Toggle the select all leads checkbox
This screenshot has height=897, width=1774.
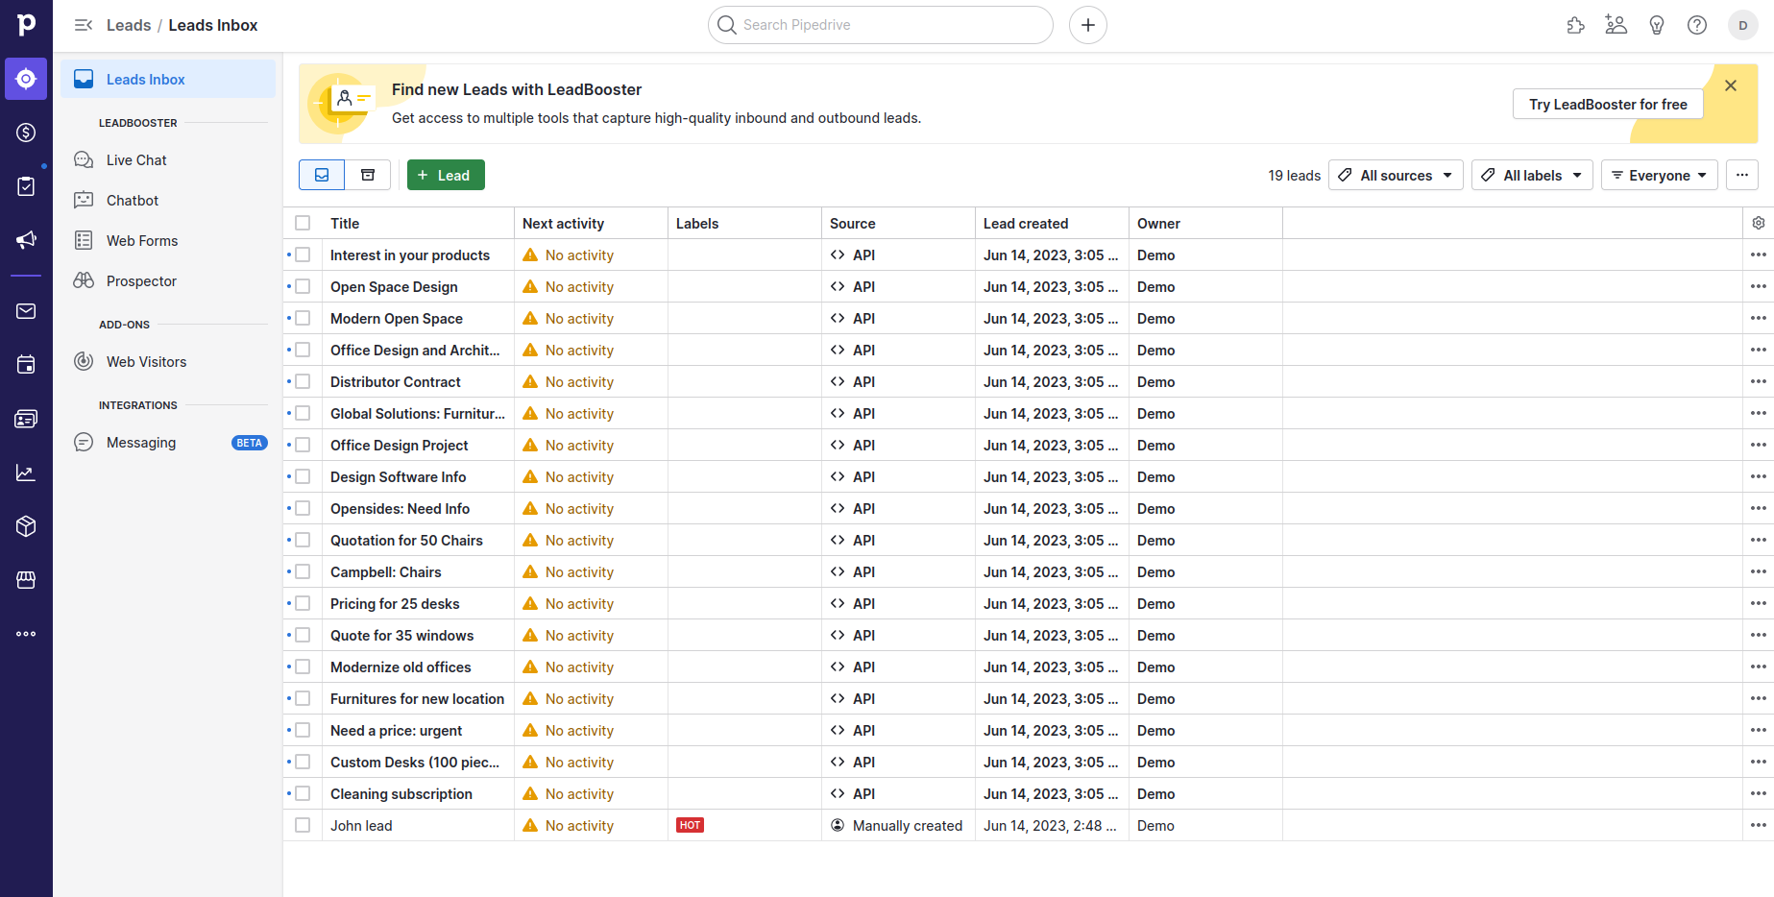tap(303, 223)
